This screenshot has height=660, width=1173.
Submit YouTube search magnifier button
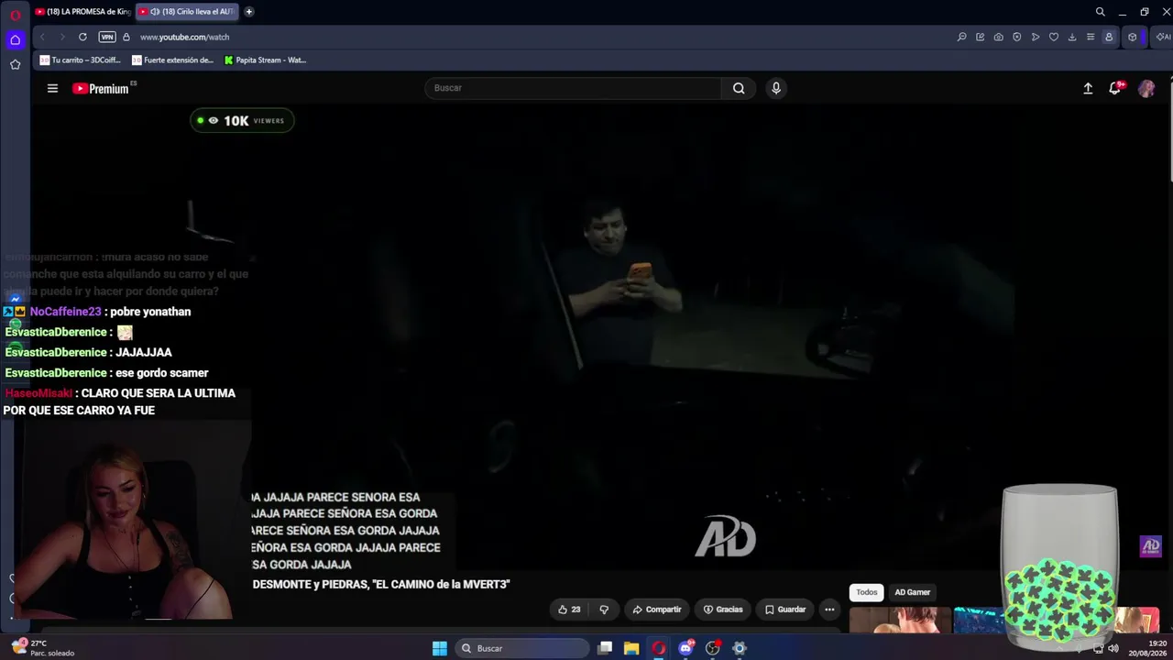coord(739,88)
